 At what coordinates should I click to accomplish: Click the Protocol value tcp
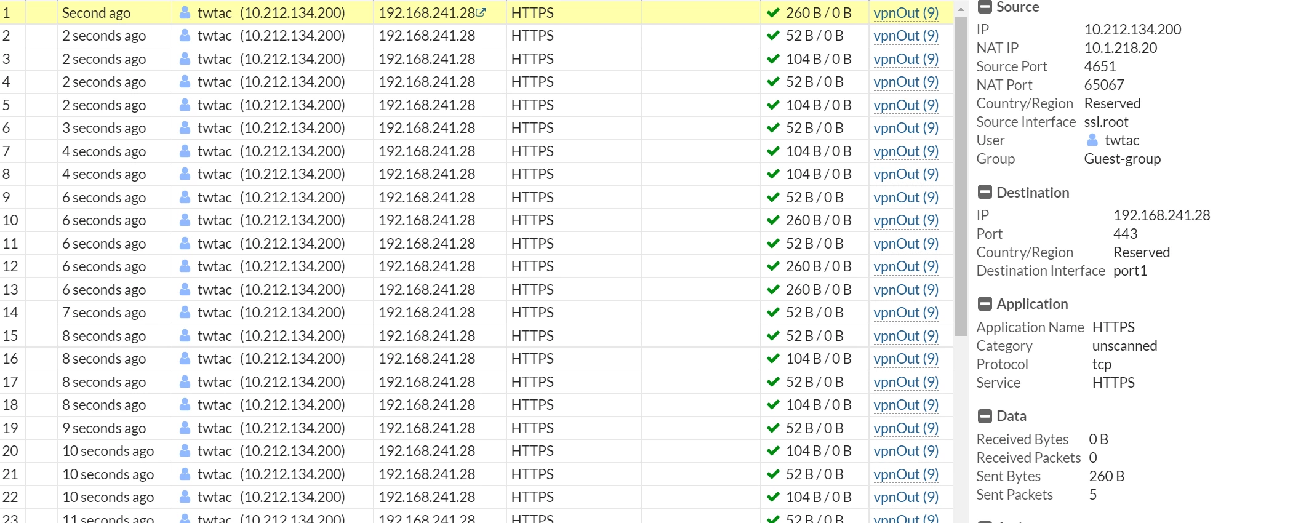1102,364
